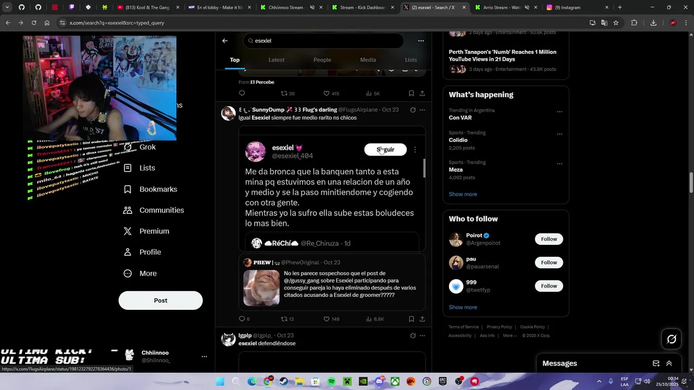The width and height of the screenshot is (694, 390).
Task: Open Lists in the sidebar
Action: pyautogui.click(x=139, y=168)
